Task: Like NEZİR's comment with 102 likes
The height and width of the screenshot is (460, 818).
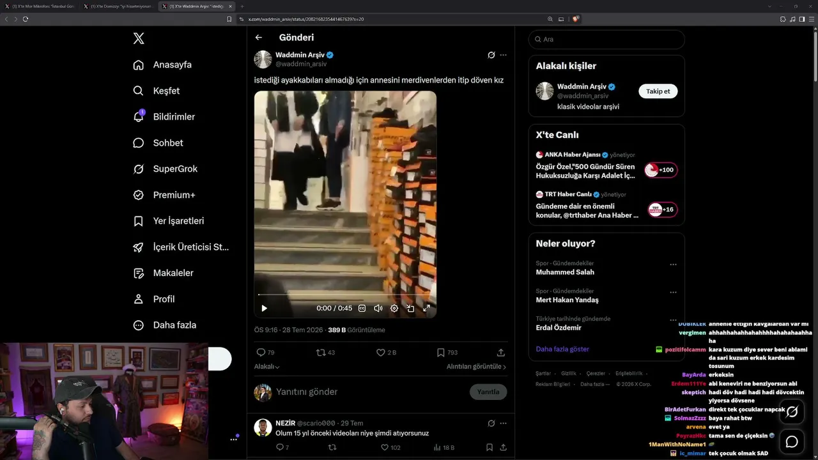Action: [x=385, y=447]
